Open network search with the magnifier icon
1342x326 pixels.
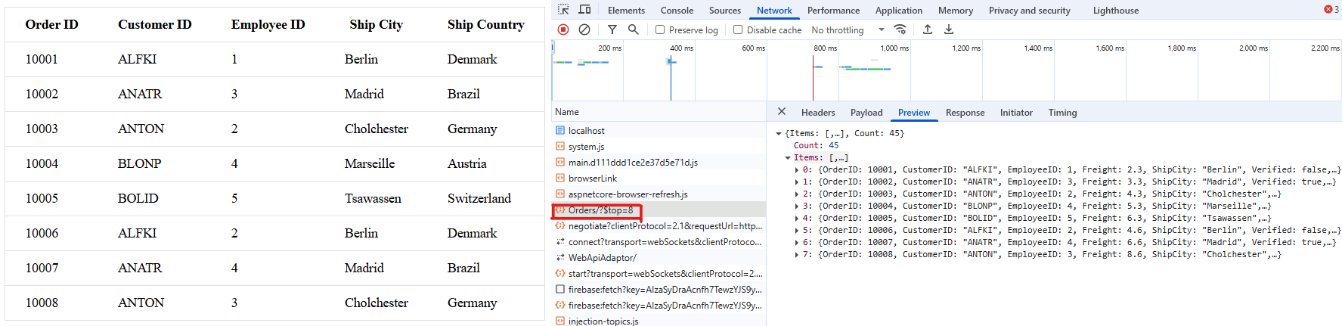633,29
